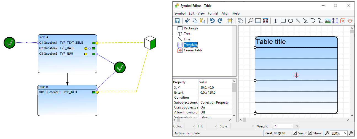Click the red crosshair marker on canvas
357x139 pixels.
296,75
